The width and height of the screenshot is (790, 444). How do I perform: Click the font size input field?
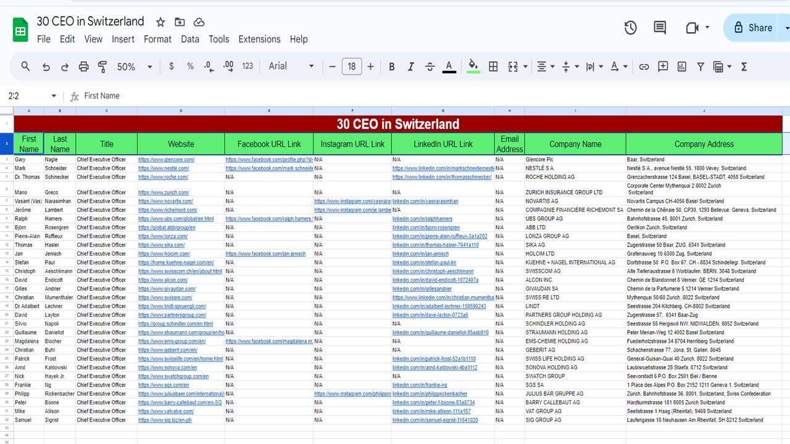[x=351, y=67]
